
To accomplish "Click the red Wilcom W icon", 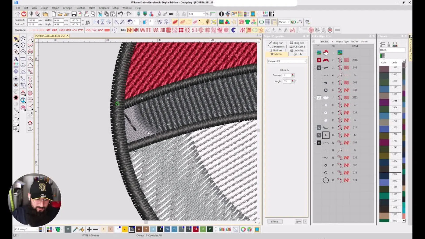I will 24,14.
